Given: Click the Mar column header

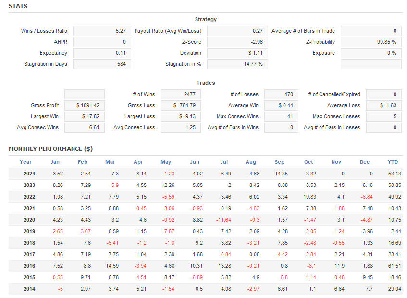Looking at the screenshot, I should pos(110,162).
